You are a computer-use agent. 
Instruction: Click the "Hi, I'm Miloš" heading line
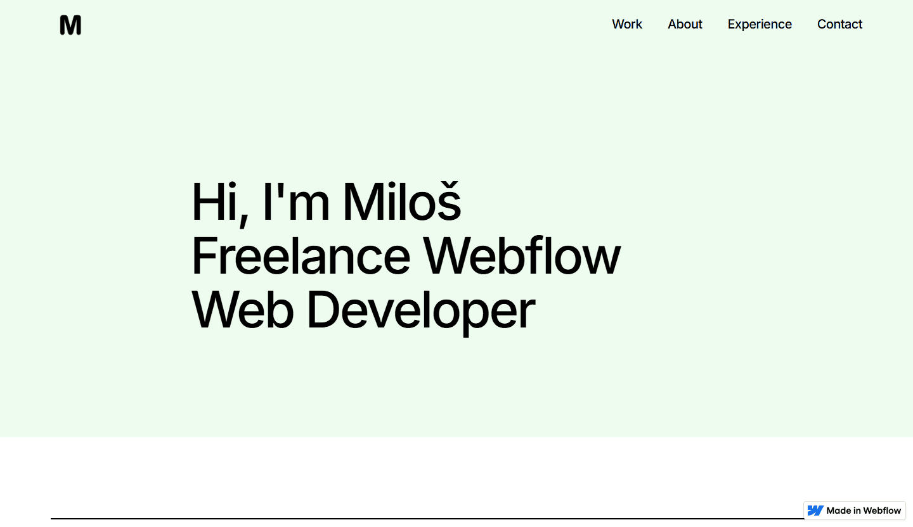[x=326, y=202]
